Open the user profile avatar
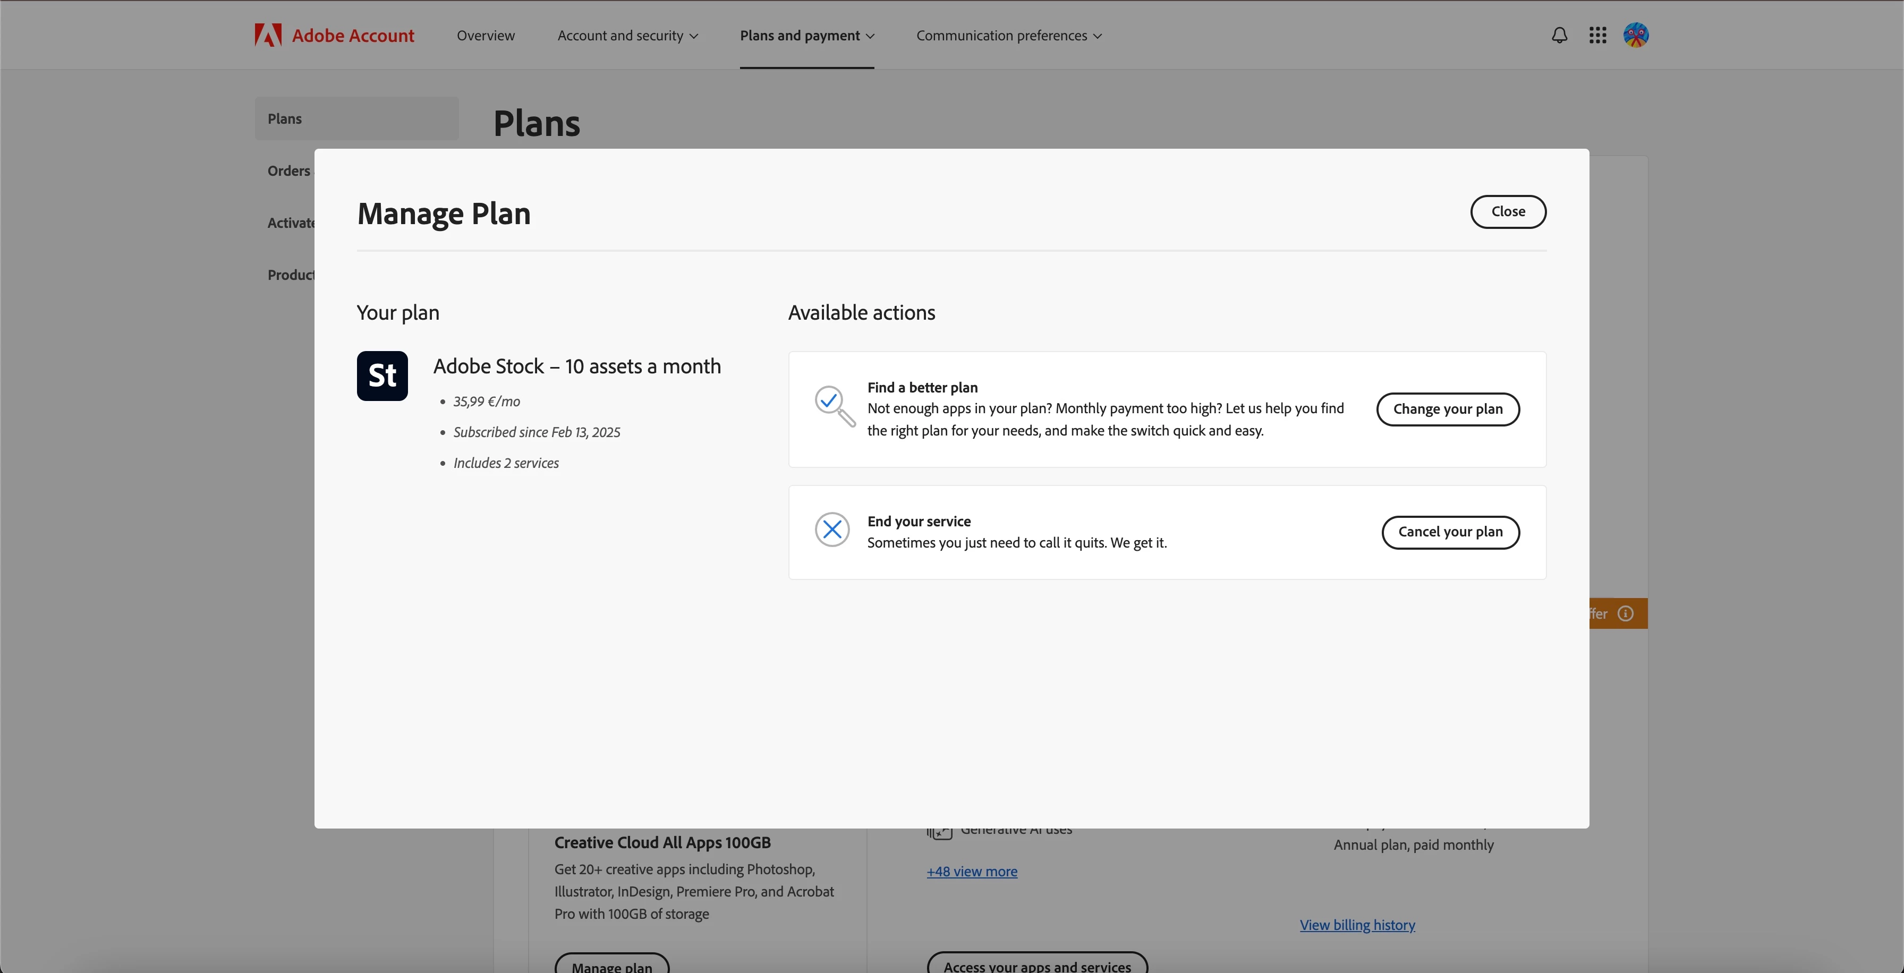This screenshot has height=973, width=1904. pyautogui.click(x=1635, y=35)
